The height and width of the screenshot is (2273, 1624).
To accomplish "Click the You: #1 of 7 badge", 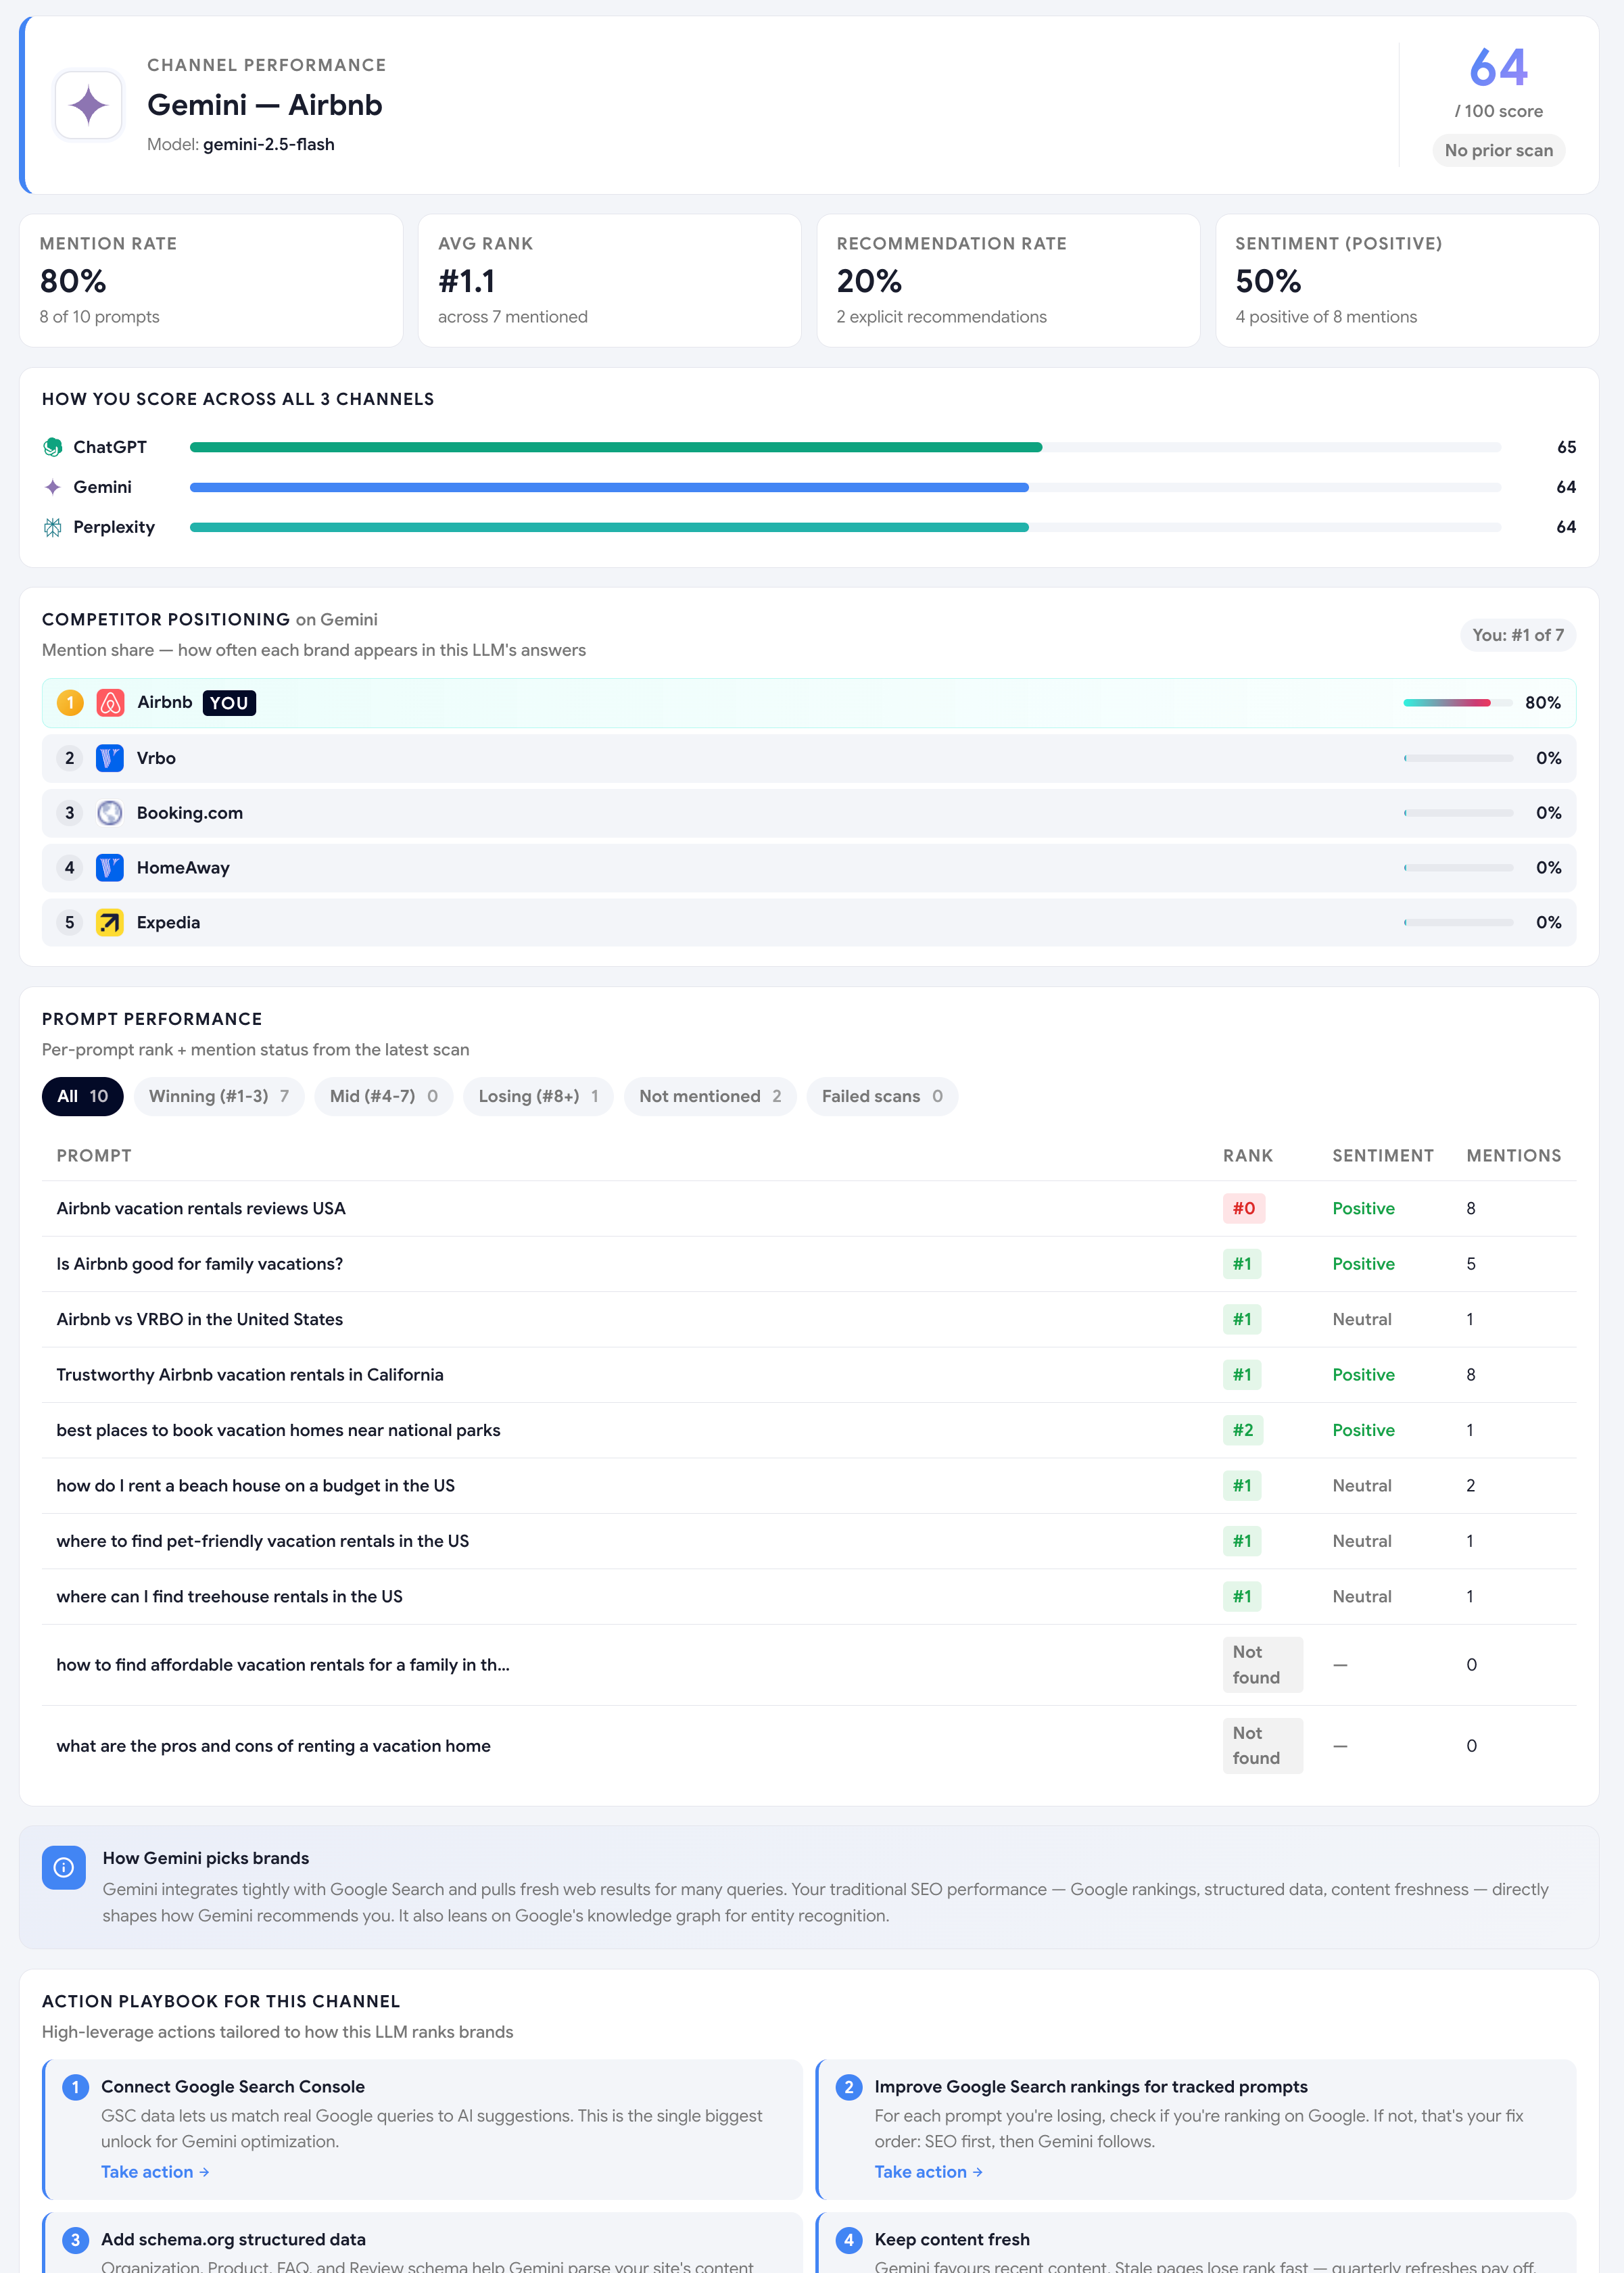I will coord(1517,635).
